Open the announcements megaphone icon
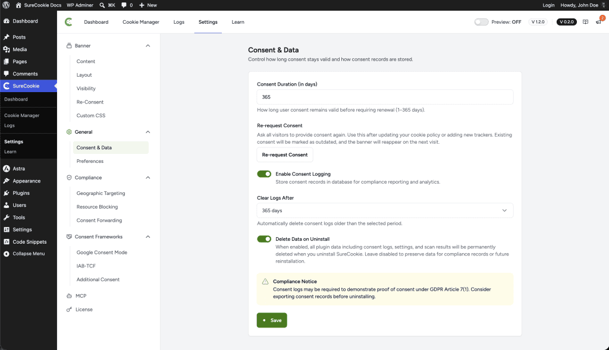This screenshot has height=350, width=609. tap(598, 22)
